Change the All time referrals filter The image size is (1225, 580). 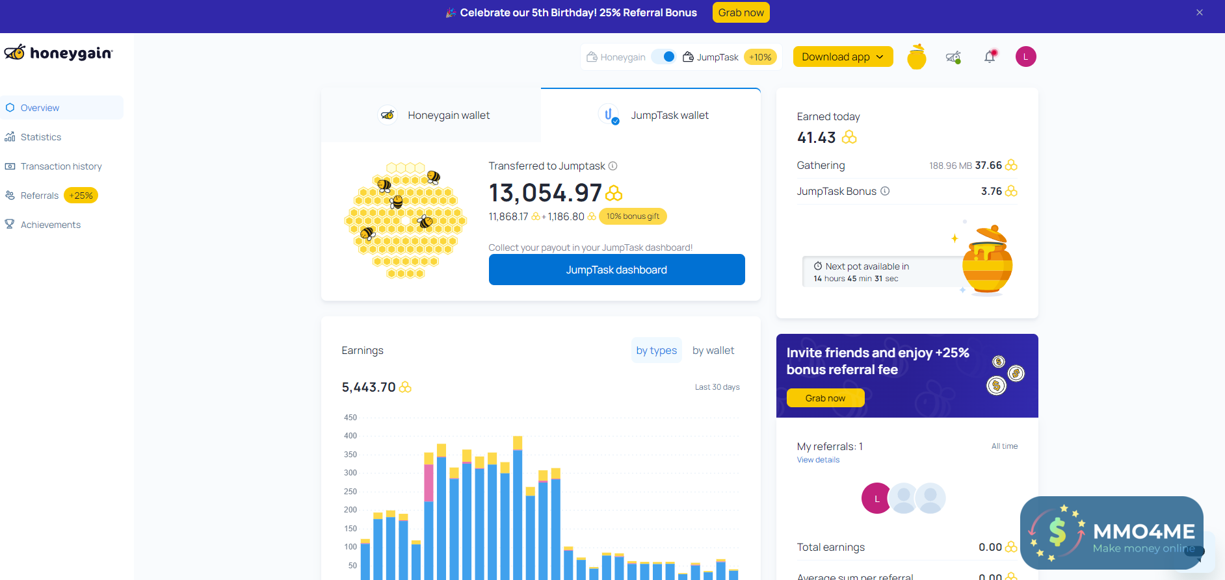coord(1004,446)
